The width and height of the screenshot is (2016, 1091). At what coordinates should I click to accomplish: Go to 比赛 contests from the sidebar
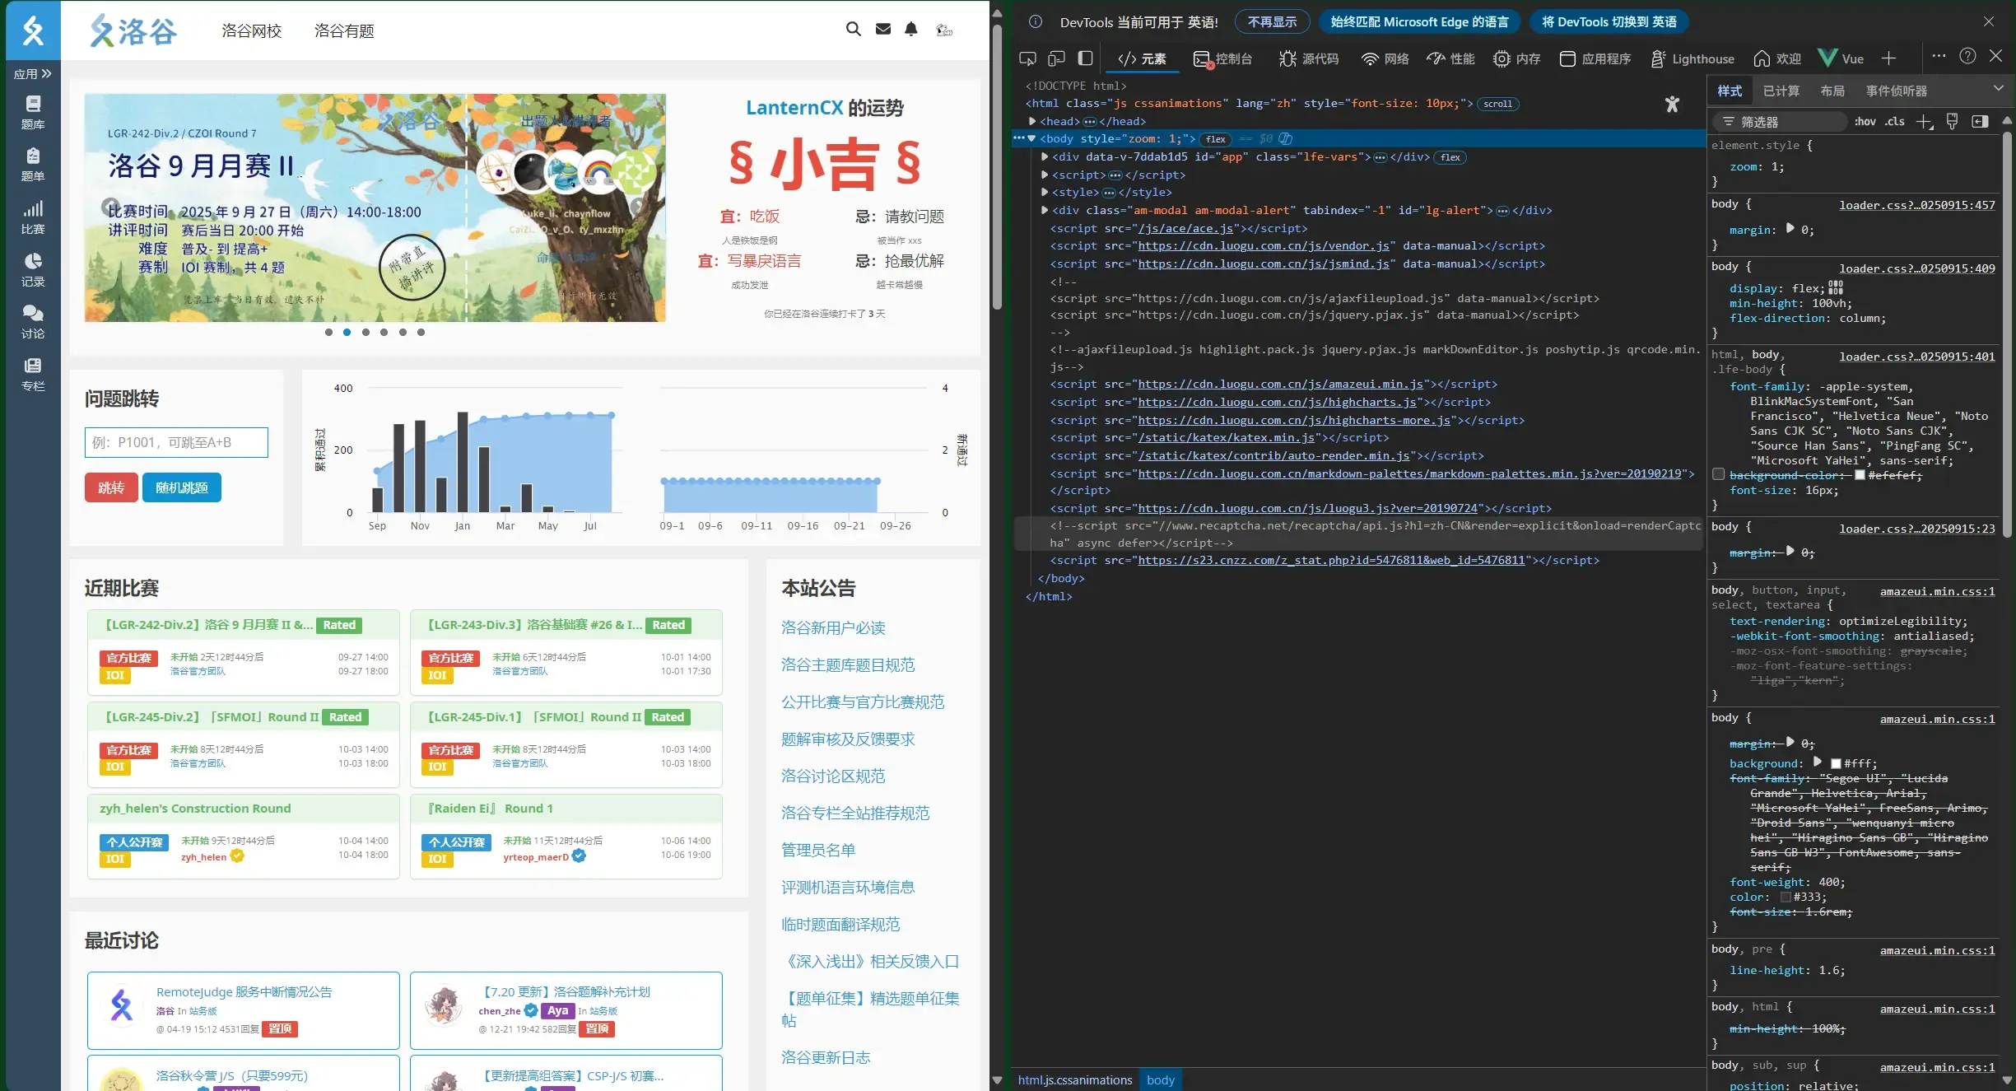[x=33, y=217]
